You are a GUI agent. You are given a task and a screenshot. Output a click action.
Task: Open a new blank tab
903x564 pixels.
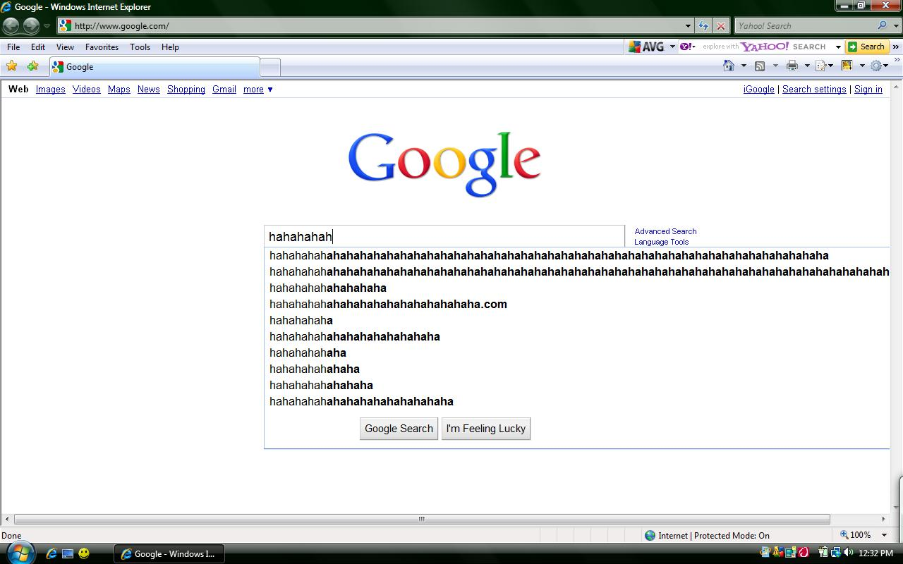pos(270,67)
